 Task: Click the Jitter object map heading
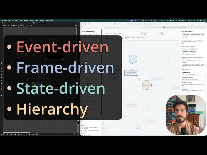tap(88, 32)
